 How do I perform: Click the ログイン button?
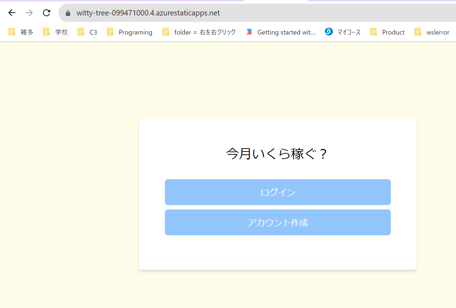[277, 192]
